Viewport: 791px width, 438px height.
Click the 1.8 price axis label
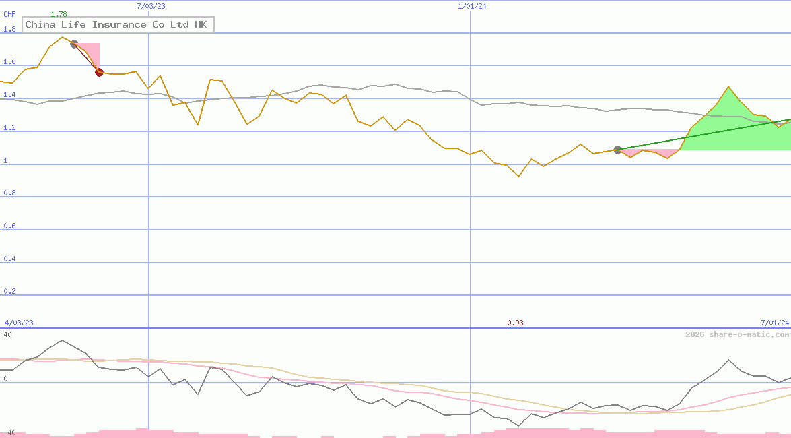click(9, 30)
